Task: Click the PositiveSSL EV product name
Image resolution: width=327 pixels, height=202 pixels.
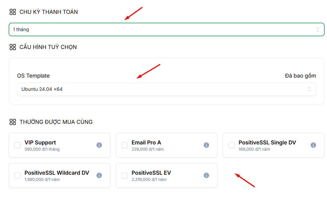Action: click(151, 173)
